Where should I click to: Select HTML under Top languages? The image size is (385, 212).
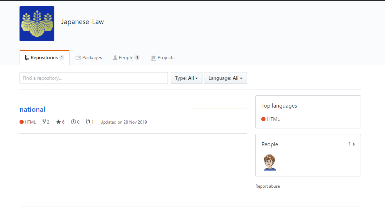point(273,119)
